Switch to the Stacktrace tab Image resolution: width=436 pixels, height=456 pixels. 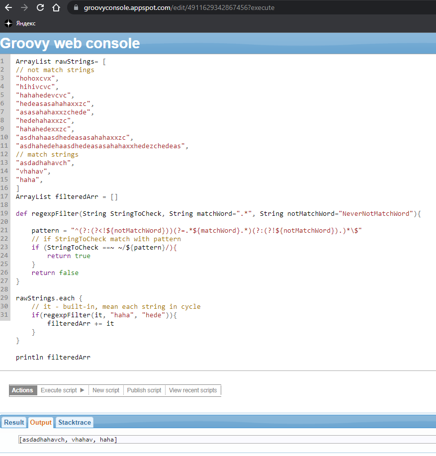(75, 422)
